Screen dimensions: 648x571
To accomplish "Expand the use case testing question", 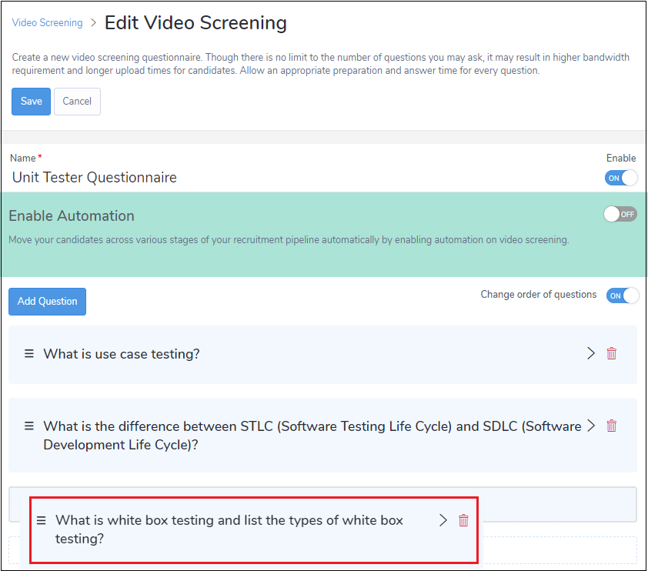I will [591, 354].
